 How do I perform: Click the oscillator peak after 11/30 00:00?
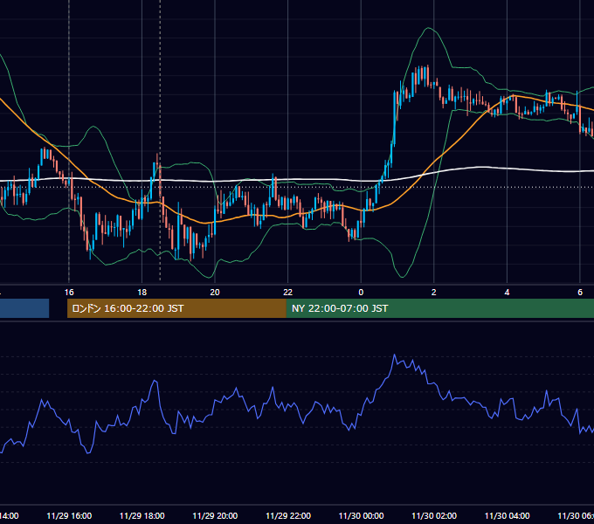[x=394, y=355]
